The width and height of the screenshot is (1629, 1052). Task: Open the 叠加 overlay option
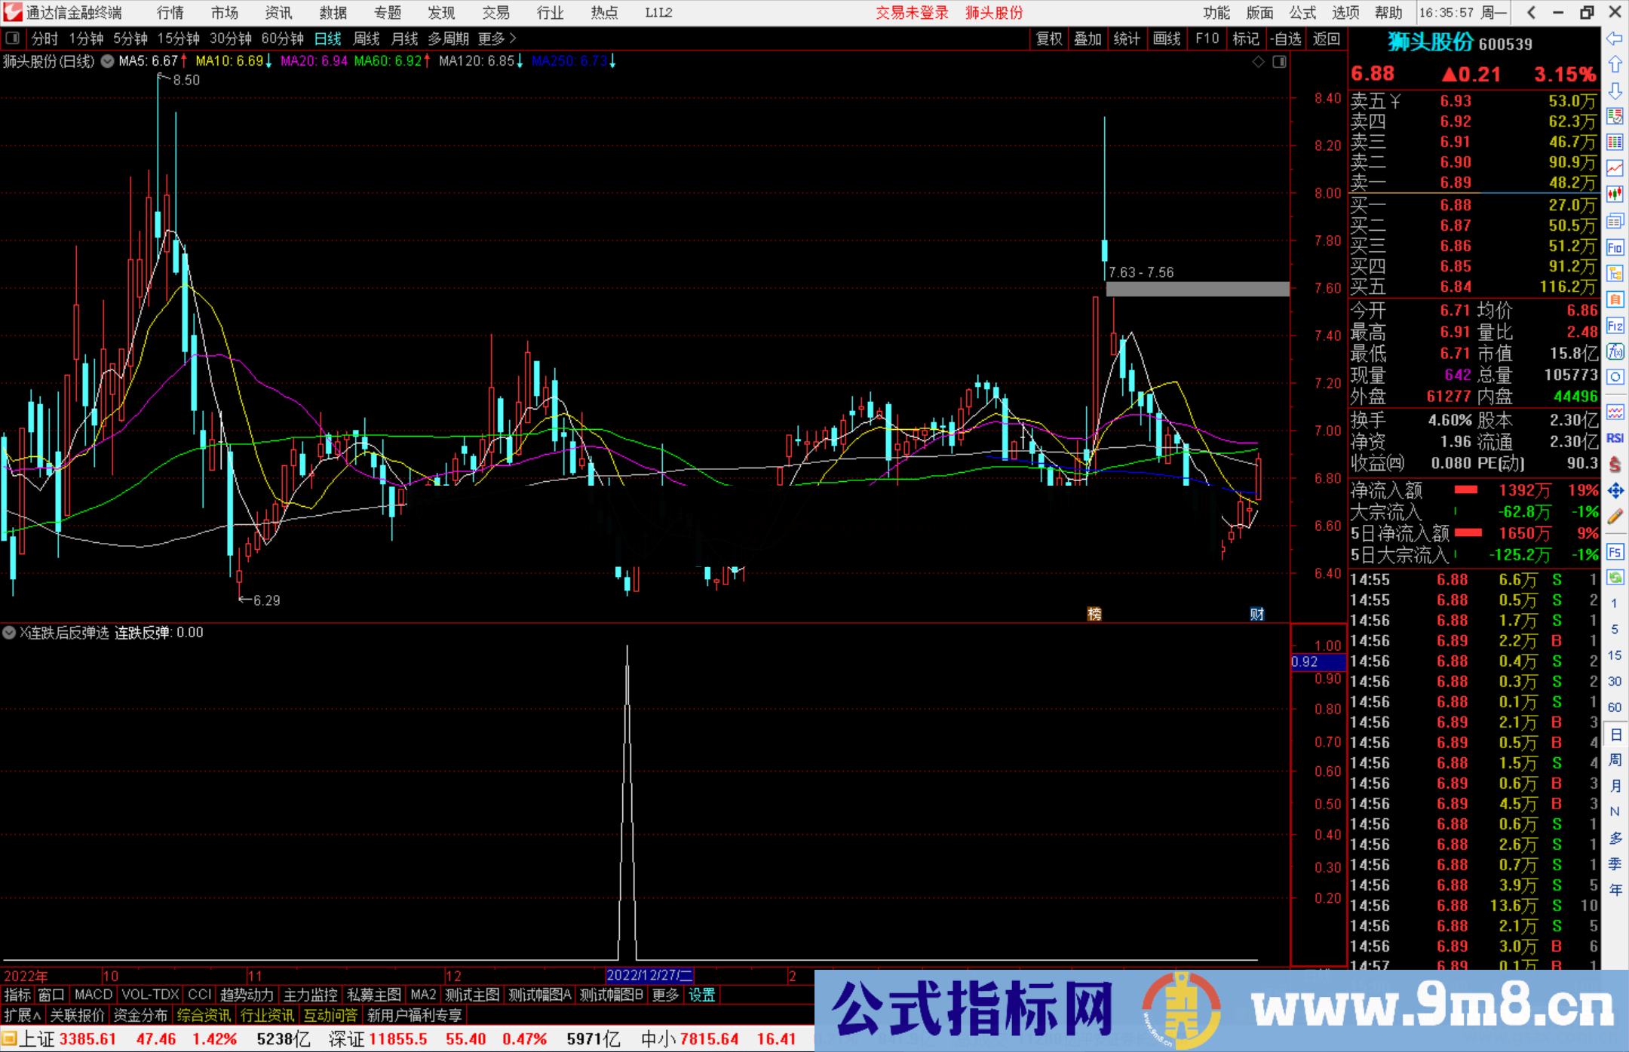[1088, 38]
